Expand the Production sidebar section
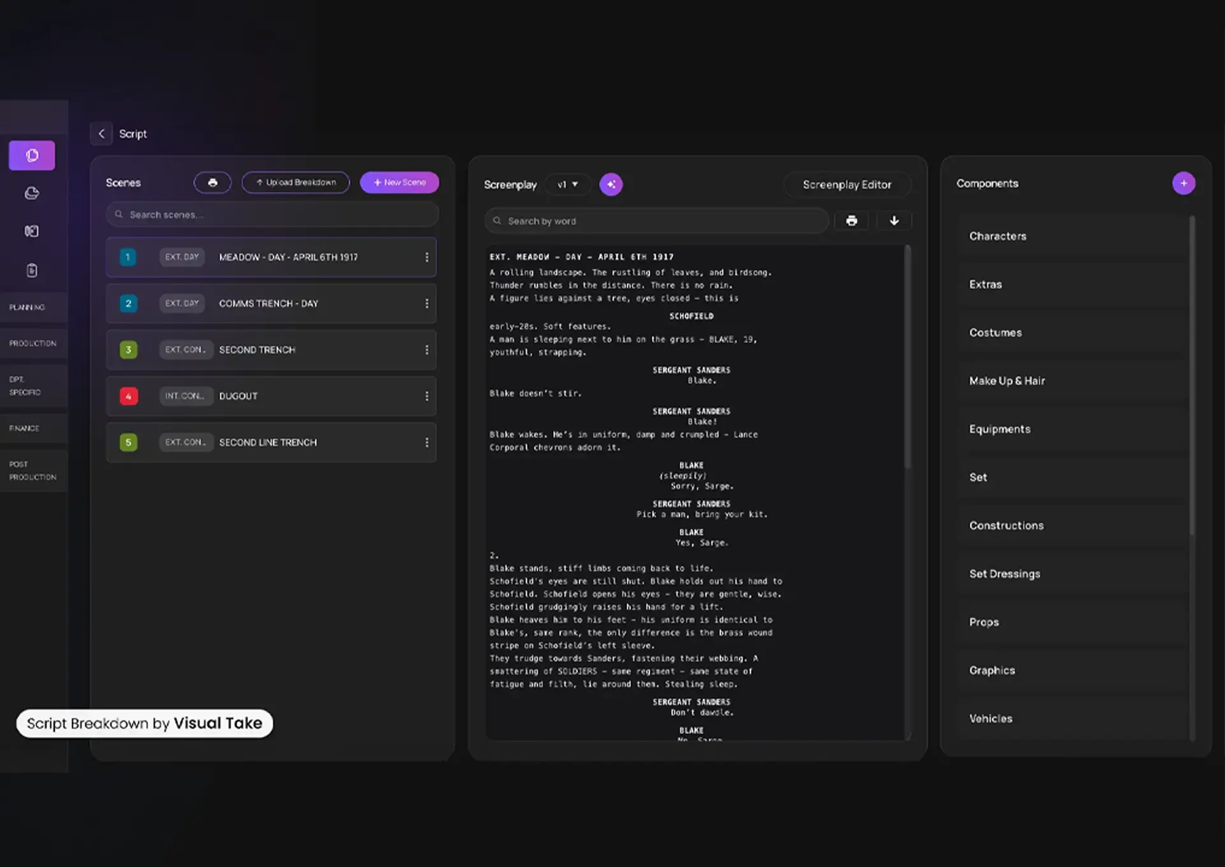The width and height of the screenshot is (1225, 867). (x=34, y=343)
